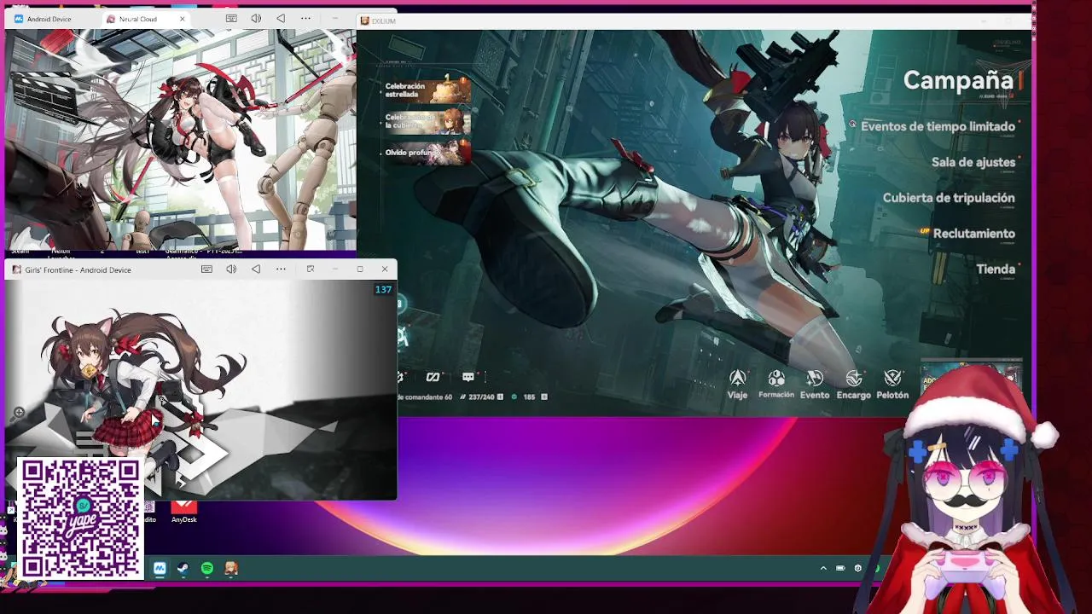Open the Formación icon
Image resolution: width=1092 pixels, height=614 pixels.
pyautogui.click(x=776, y=385)
